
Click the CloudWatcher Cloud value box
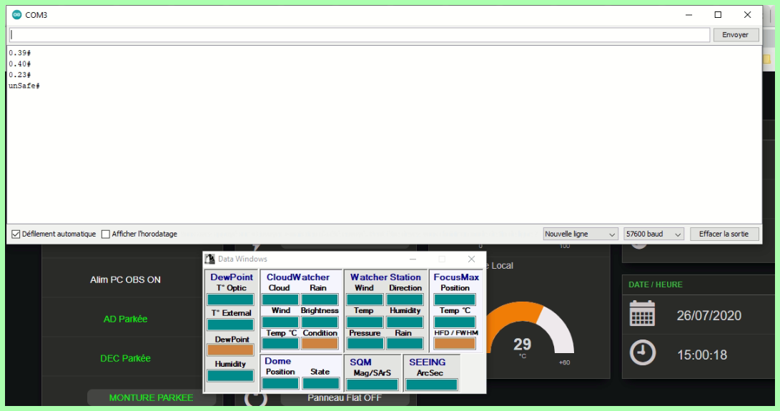(x=280, y=299)
